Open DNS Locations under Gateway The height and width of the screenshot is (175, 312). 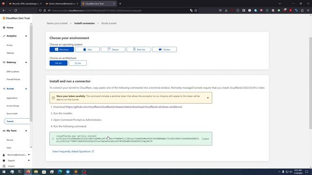pos(13,71)
